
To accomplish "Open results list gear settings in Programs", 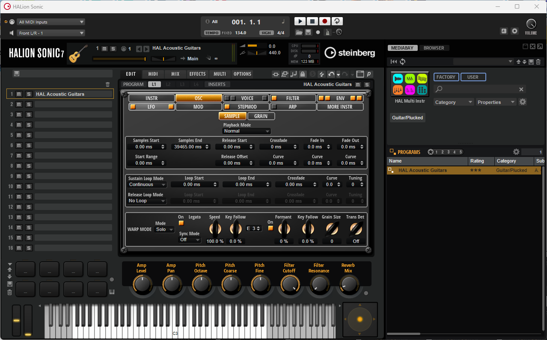I will pos(516,152).
